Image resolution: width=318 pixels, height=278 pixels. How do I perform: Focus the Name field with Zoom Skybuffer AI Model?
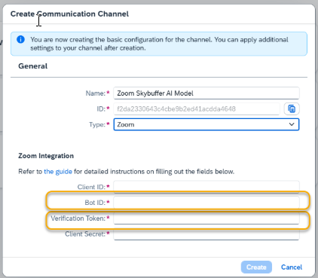click(x=206, y=93)
